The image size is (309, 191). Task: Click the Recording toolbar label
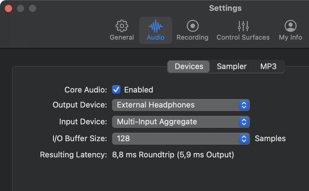pos(192,38)
